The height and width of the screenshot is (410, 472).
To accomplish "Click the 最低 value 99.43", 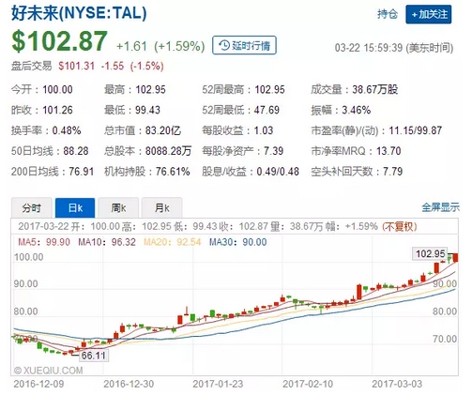I will pyautogui.click(x=147, y=110).
